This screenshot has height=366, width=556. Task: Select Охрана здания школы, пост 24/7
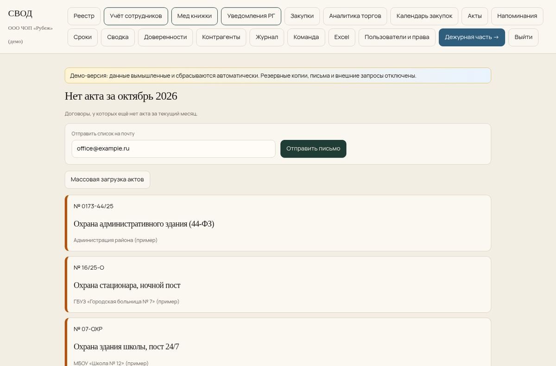point(126,347)
